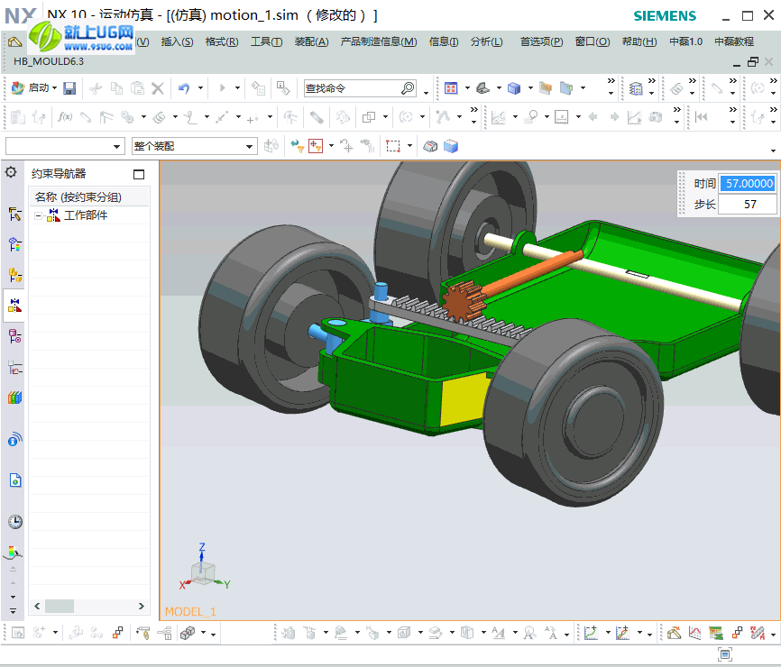Screen dimensions: 781x667
Task: Click the 时间 value field showing 57.00000
Action: (749, 183)
